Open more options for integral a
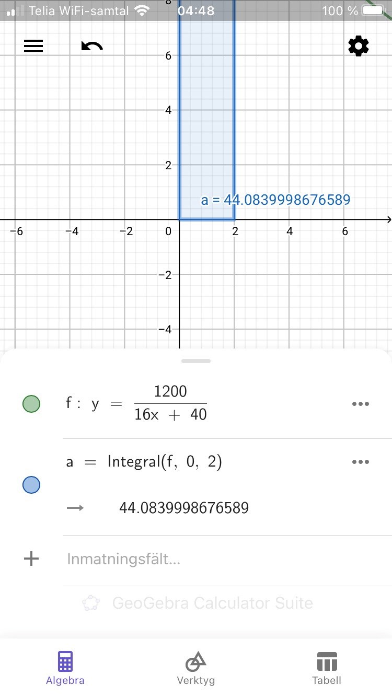Viewport: 392px width, 697px height. pos(361,462)
